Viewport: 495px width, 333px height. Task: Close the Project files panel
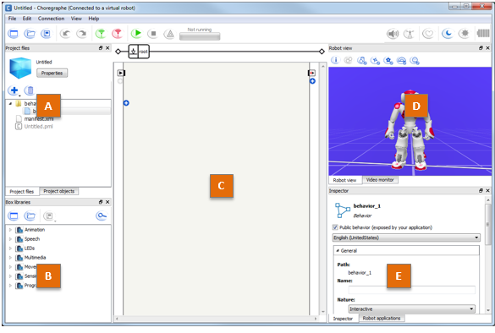tap(107, 48)
